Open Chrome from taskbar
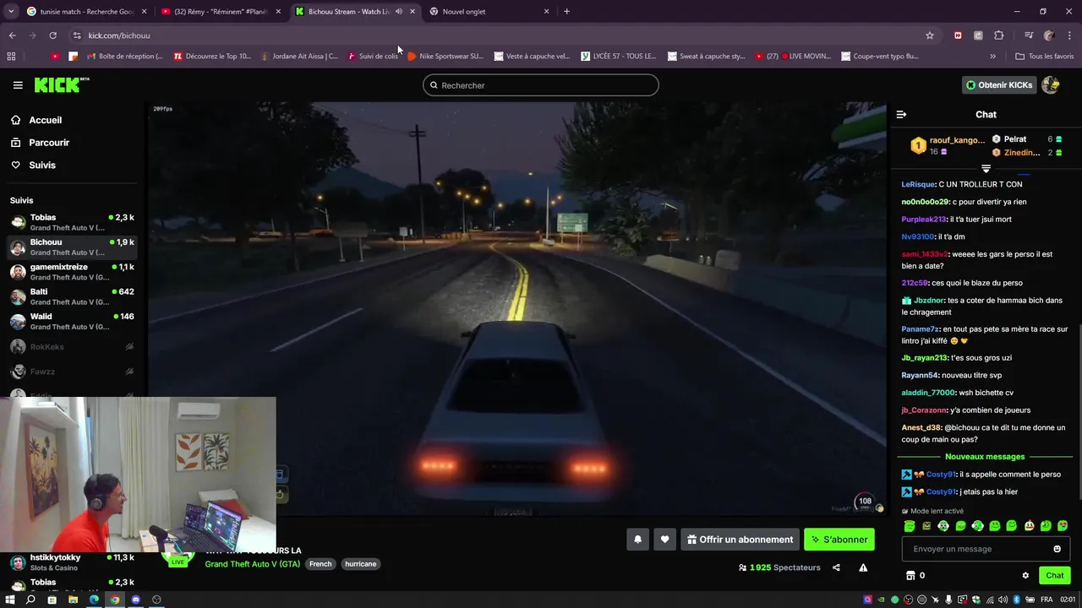The height and width of the screenshot is (608, 1082). [114, 600]
